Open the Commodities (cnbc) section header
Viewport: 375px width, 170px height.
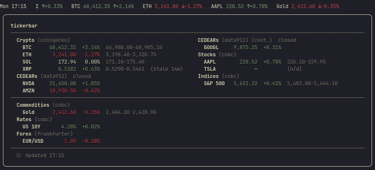click(43, 105)
